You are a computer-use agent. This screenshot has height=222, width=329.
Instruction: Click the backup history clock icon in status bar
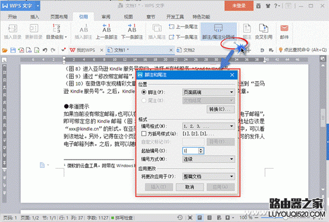coord(180,218)
